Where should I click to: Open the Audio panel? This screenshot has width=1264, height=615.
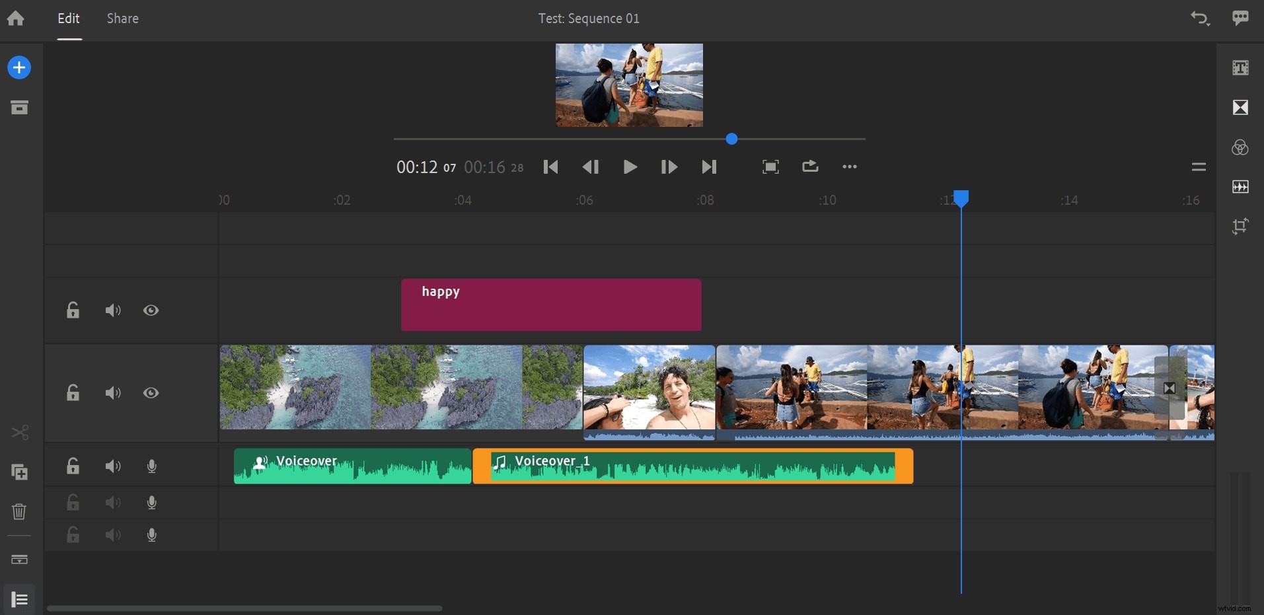click(x=1241, y=187)
